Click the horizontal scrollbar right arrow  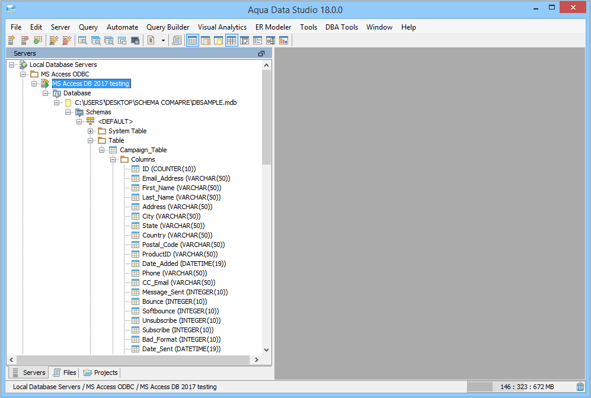coord(256,360)
